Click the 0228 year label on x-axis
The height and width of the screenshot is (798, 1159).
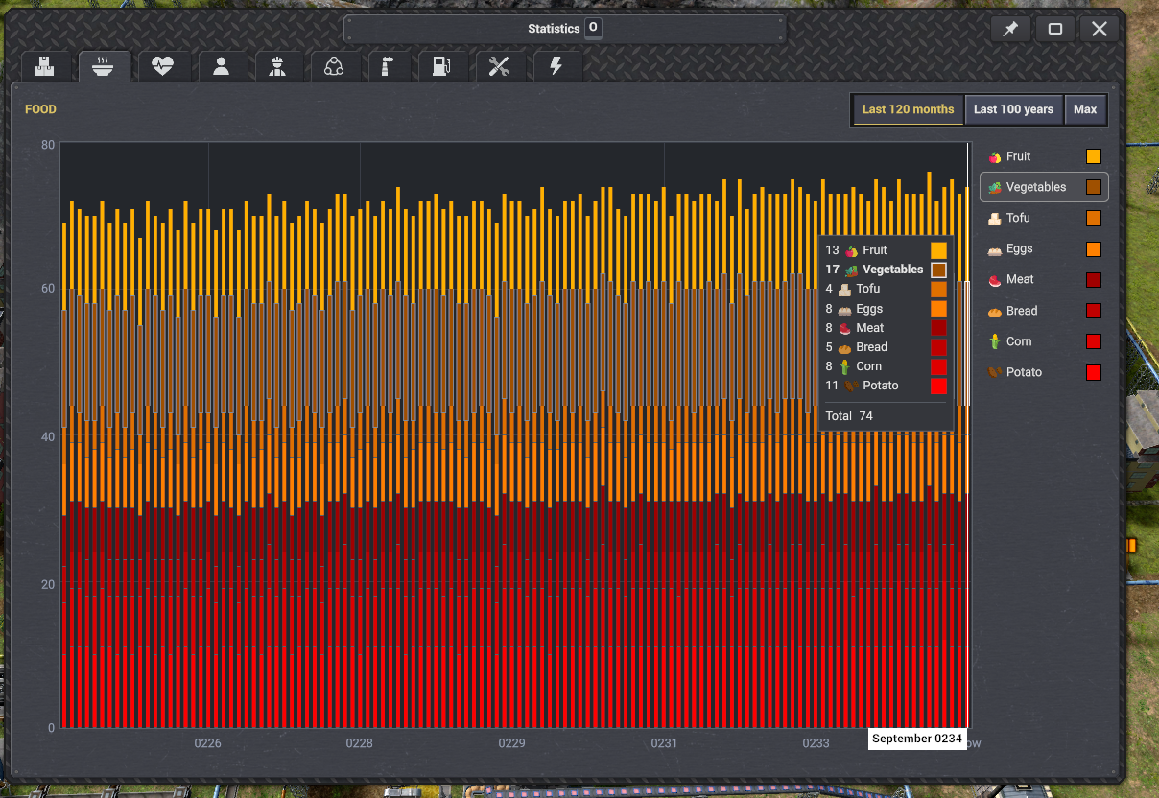(x=360, y=743)
